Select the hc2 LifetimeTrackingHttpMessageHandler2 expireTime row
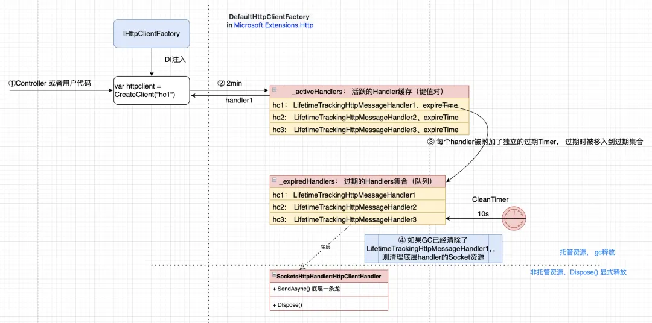 coord(369,118)
